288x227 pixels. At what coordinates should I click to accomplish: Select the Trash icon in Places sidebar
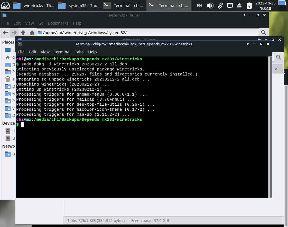[8, 79]
